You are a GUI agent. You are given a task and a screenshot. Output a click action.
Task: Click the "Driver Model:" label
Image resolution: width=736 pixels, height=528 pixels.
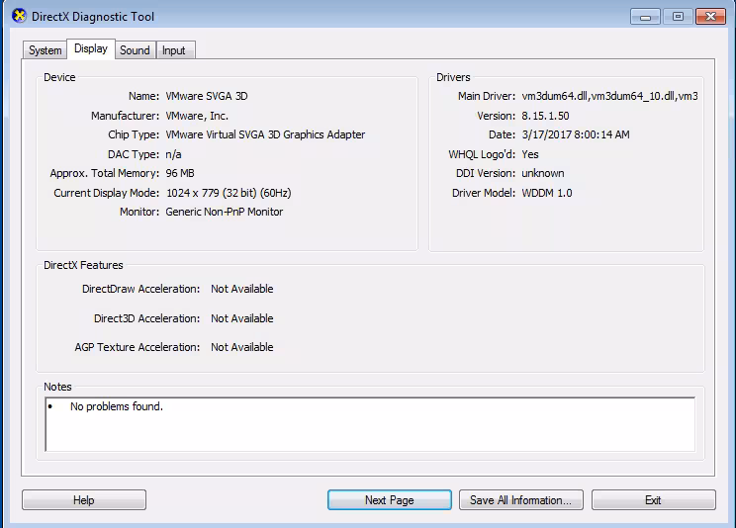pos(484,193)
